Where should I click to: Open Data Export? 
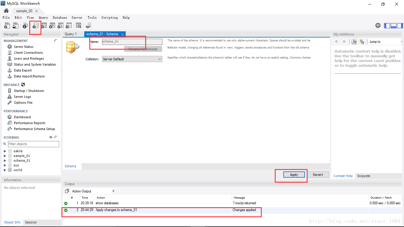click(22, 70)
